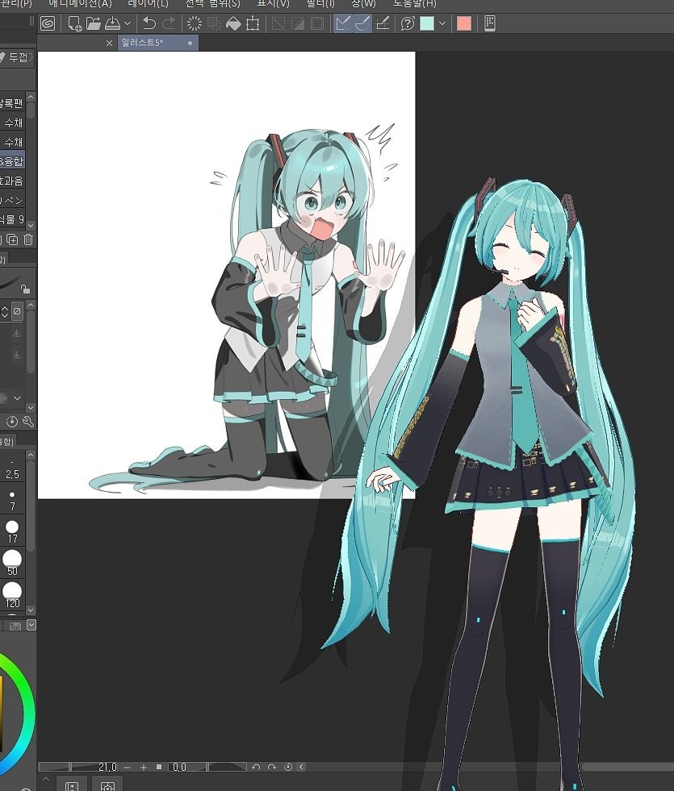This screenshot has height=791, width=674.
Task: Click the zoom out minus button
Action: pyautogui.click(x=128, y=767)
